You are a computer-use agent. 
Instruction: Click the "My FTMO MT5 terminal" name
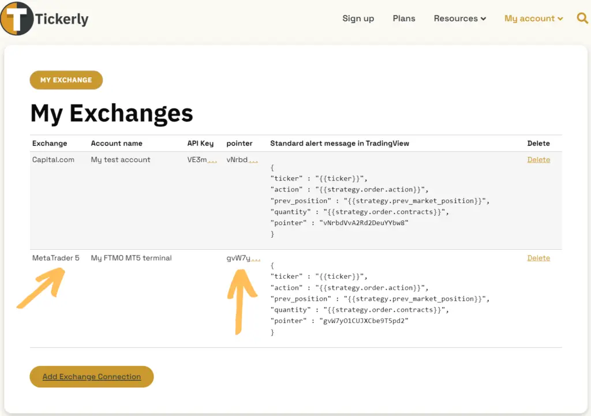(131, 258)
